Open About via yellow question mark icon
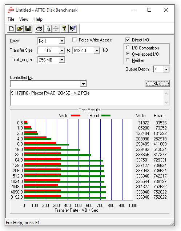 click(x=64, y=28)
